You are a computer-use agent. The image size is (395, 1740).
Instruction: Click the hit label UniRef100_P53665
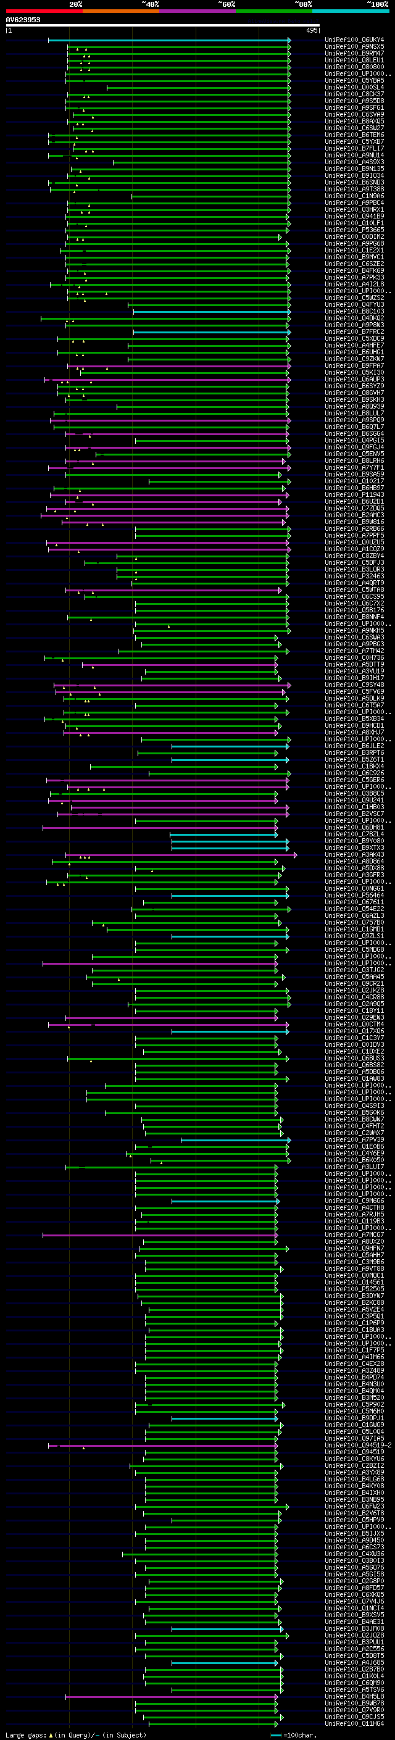pyautogui.click(x=354, y=230)
